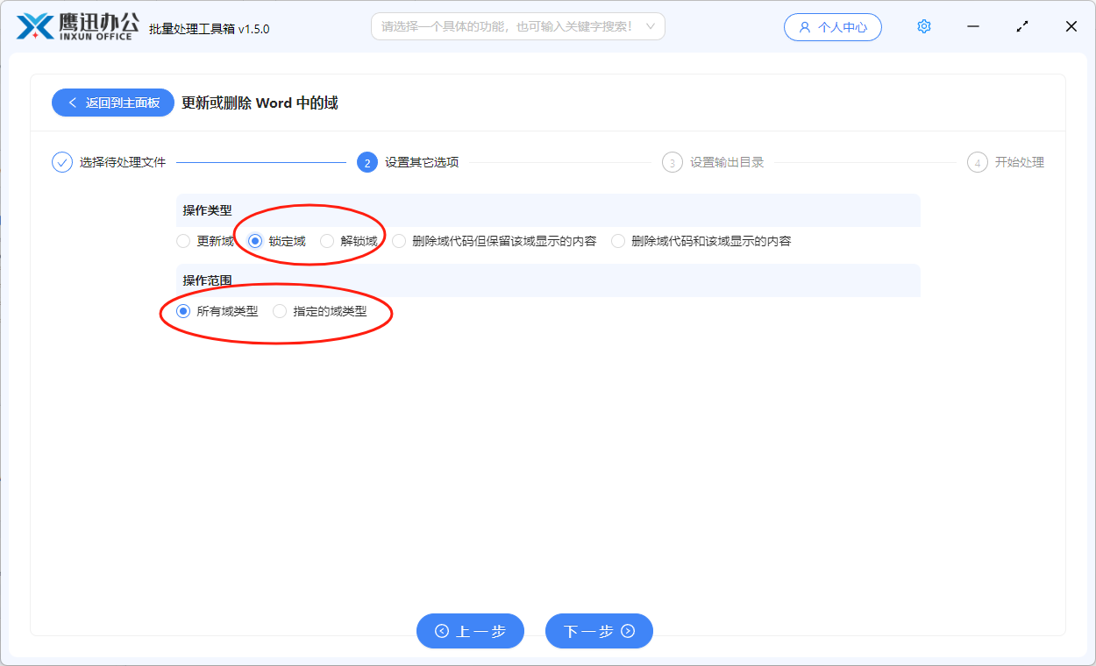
Task: Minimize the toolbox window
Action: [973, 26]
